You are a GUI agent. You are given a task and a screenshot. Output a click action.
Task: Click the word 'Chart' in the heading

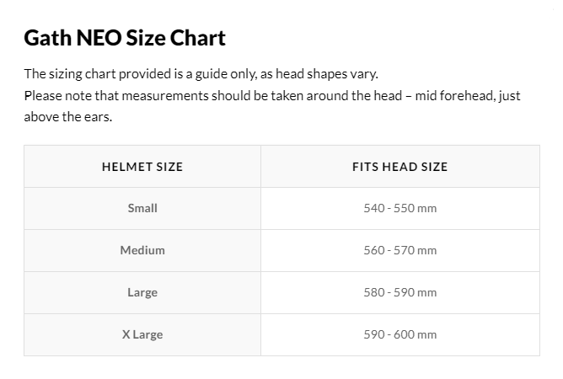197,38
